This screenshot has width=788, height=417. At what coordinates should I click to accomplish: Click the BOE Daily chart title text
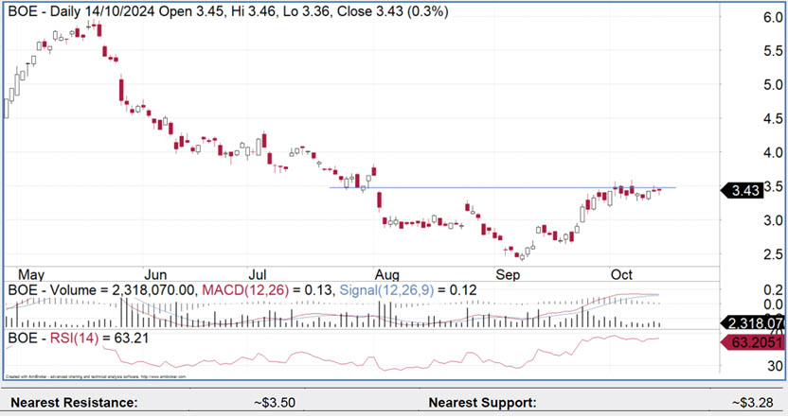click(227, 11)
